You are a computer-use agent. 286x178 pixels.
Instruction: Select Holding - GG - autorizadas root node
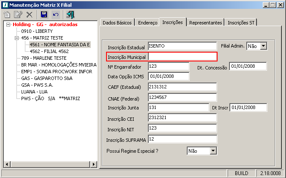point(45,24)
